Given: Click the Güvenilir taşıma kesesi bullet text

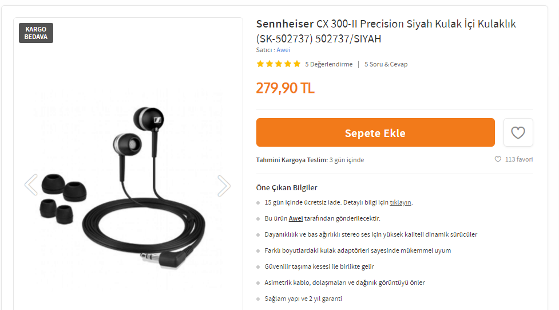Looking at the screenshot, I should [319, 266].
